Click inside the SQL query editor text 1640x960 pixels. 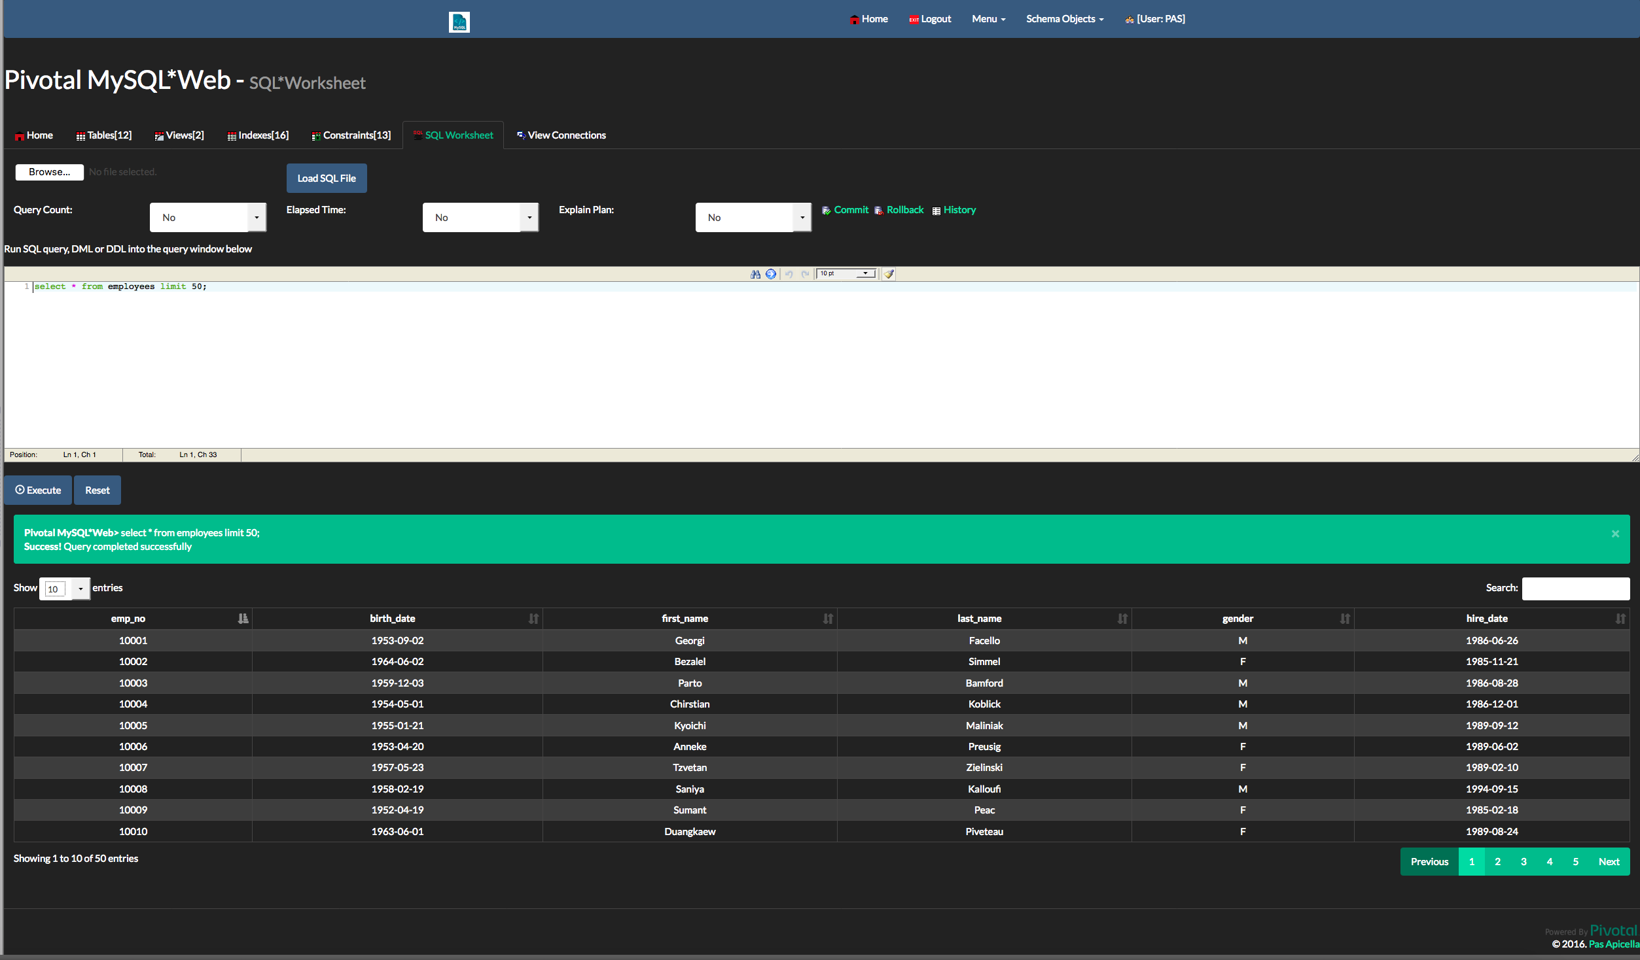120,286
